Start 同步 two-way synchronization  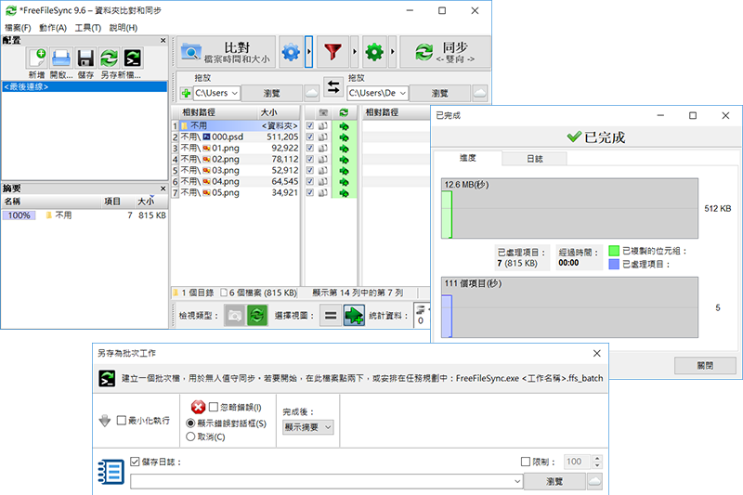(x=445, y=52)
